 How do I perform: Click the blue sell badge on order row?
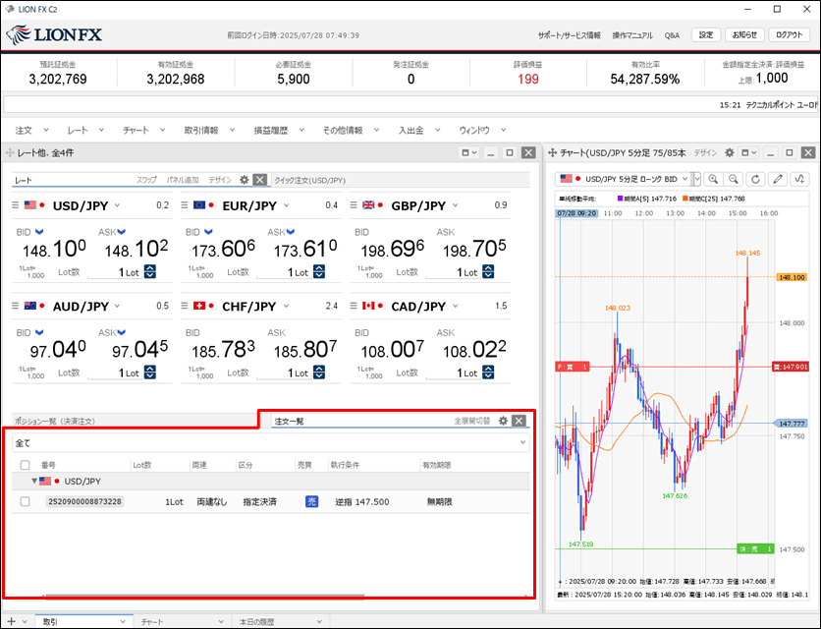click(311, 501)
